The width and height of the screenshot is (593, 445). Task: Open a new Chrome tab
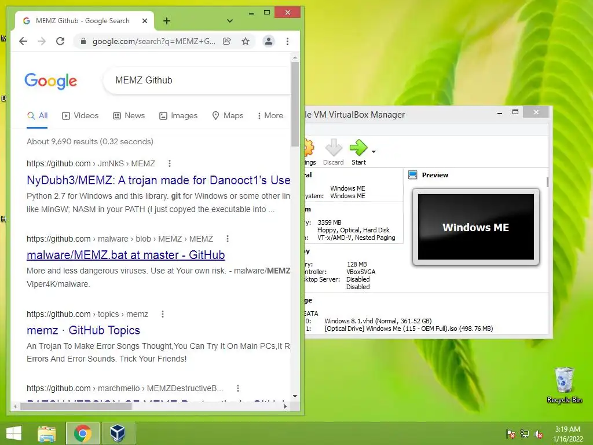[167, 21]
